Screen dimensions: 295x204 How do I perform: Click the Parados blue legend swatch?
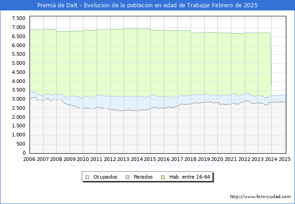pyautogui.click(x=128, y=177)
